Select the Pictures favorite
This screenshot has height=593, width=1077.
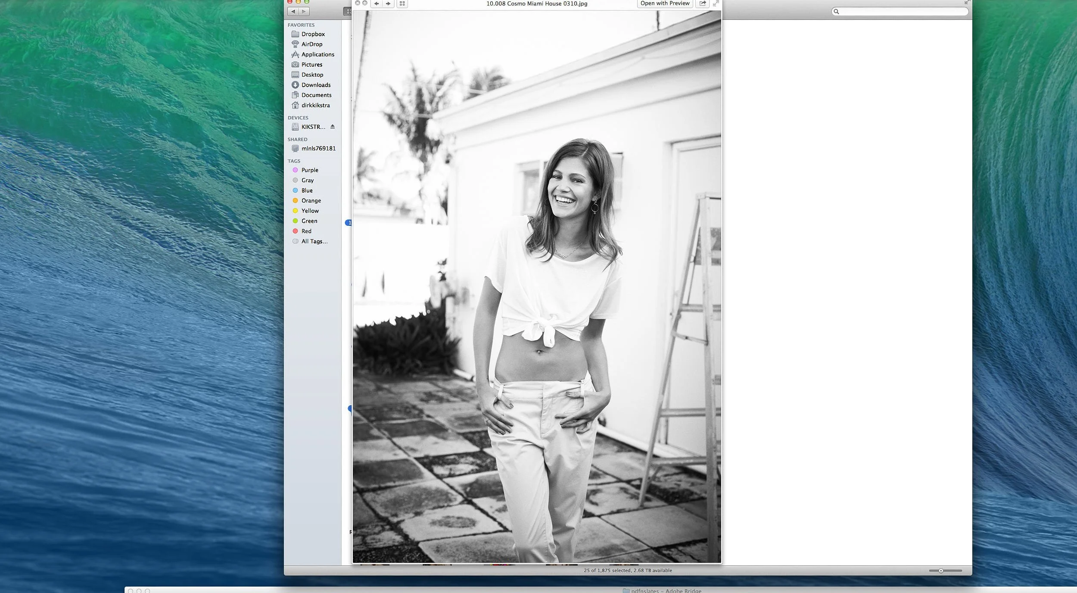[x=311, y=64]
